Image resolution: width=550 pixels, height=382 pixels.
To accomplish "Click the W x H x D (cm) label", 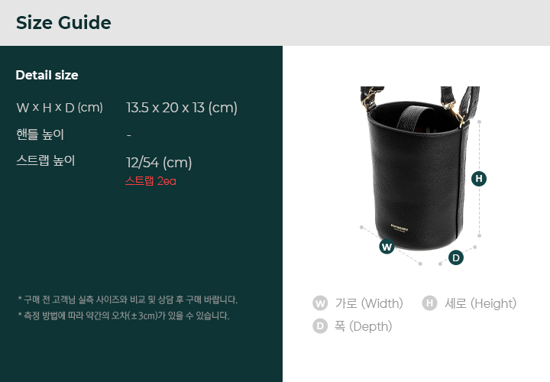I will coord(60,108).
